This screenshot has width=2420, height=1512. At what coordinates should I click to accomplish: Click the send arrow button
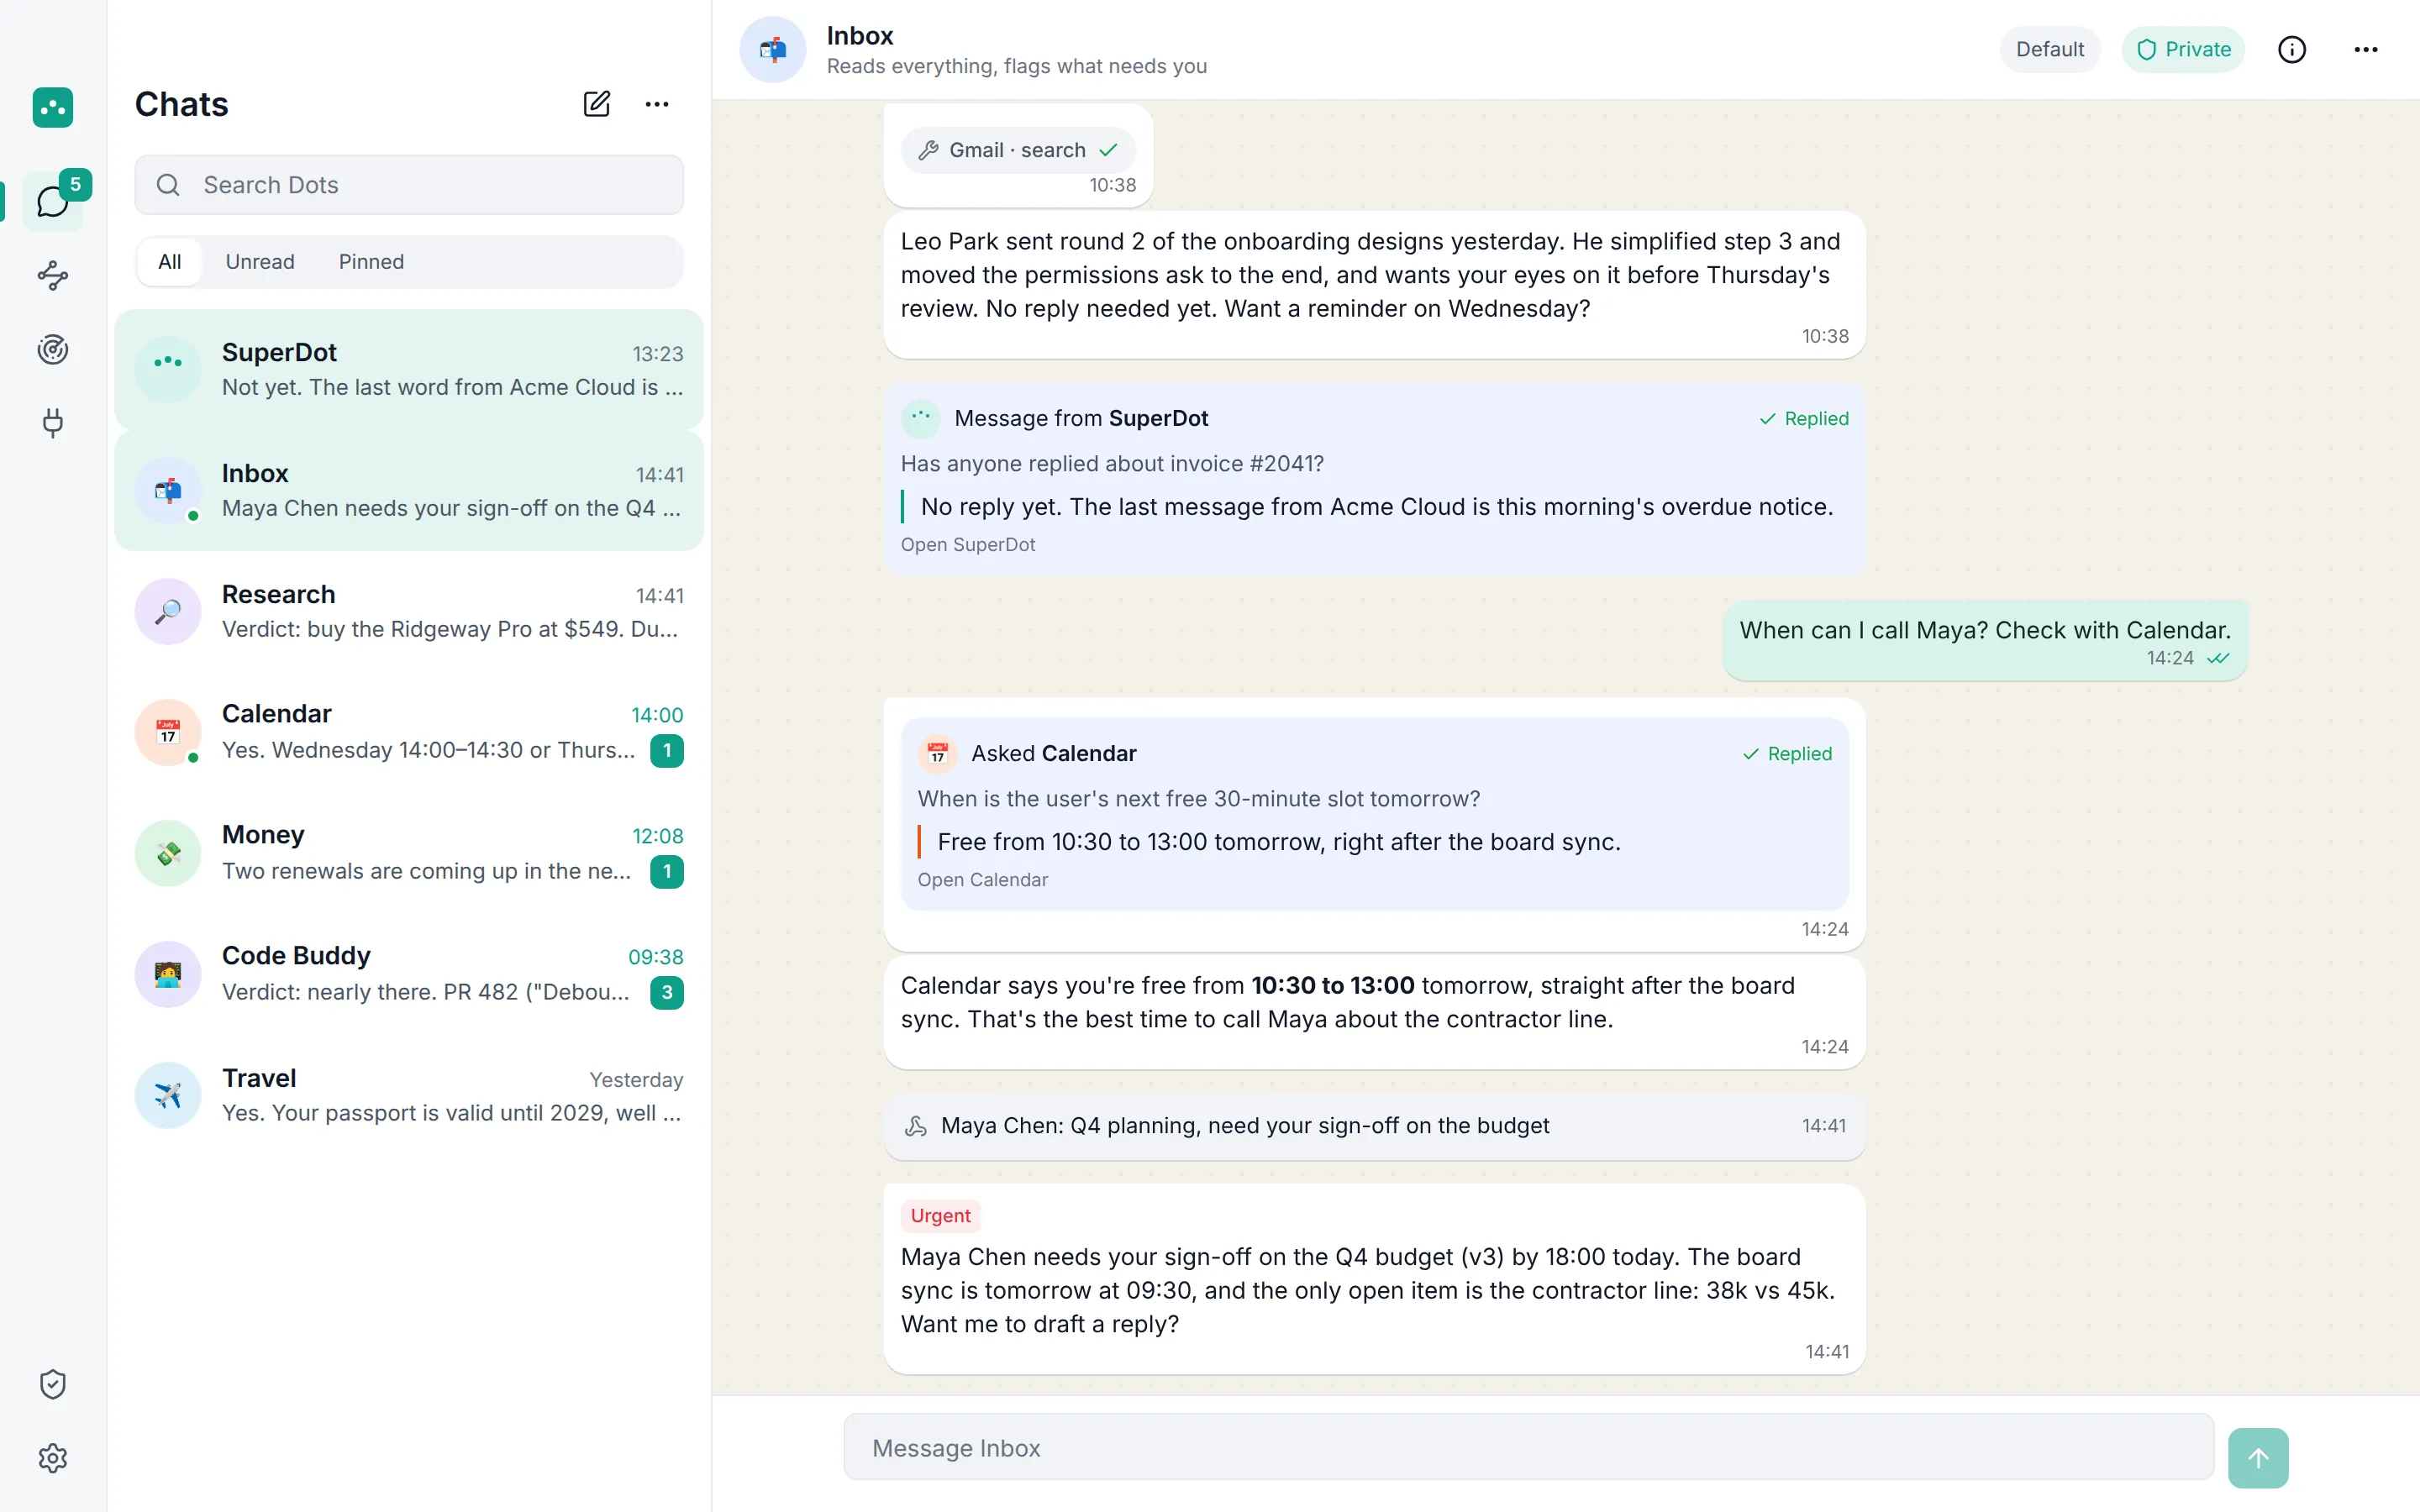point(2258,1458)
